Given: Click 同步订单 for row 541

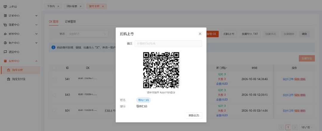Looking at the screenshot, I should [x=288, y=79].
